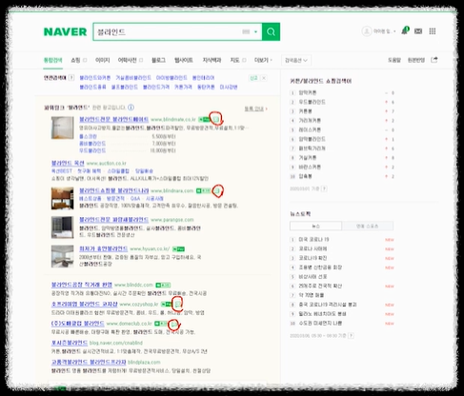Click the user profile avatar icon

point(366,31)
